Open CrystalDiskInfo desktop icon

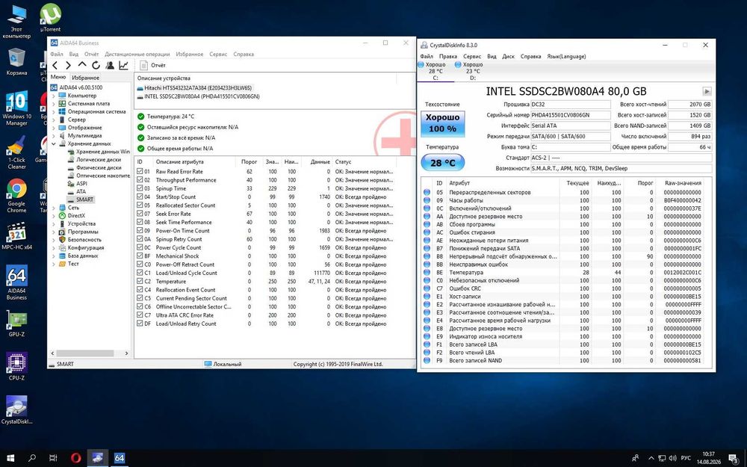(x=16, y=409)
